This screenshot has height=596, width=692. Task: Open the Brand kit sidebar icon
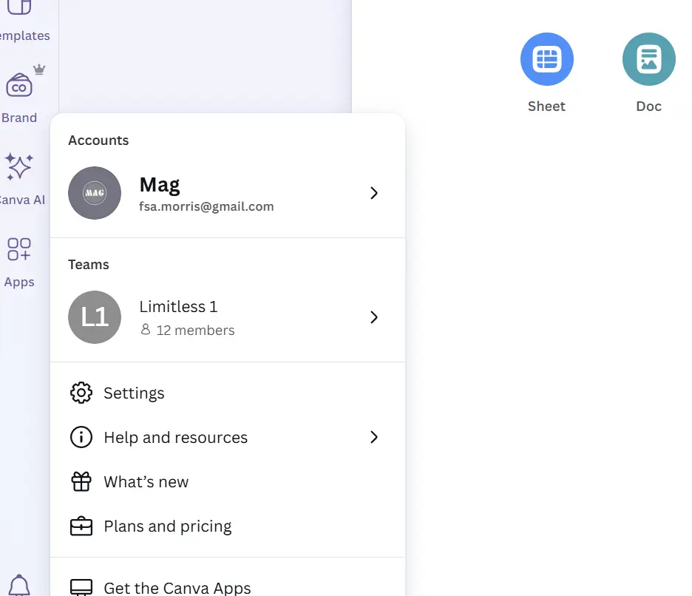pyautogui.click(x=19, y=85)
